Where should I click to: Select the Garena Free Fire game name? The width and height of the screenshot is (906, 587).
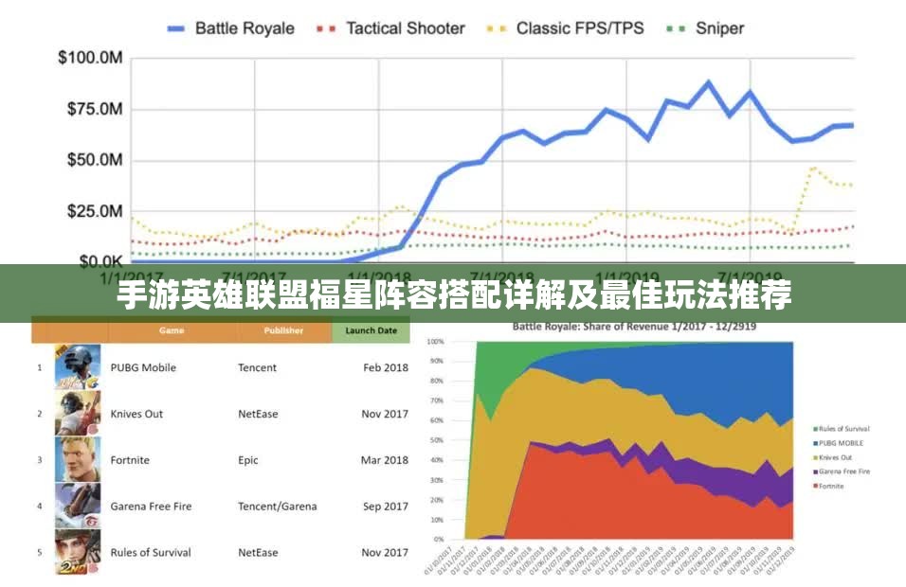pos(151,507)
